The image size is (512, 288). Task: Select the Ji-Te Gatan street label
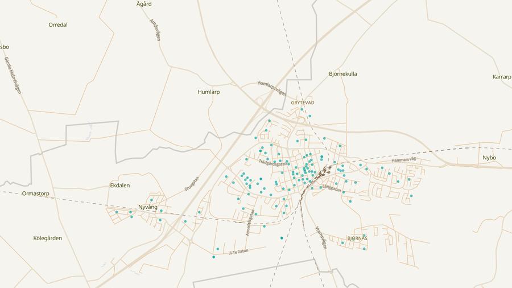[x=238, y=252]
